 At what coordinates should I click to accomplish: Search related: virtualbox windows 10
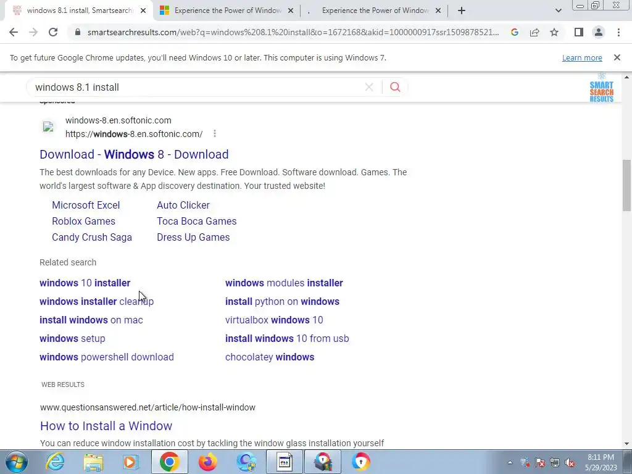(x=274, y=320)
